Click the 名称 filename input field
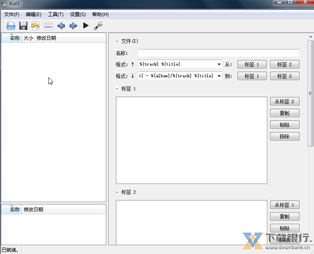 [x=219, y=53]
